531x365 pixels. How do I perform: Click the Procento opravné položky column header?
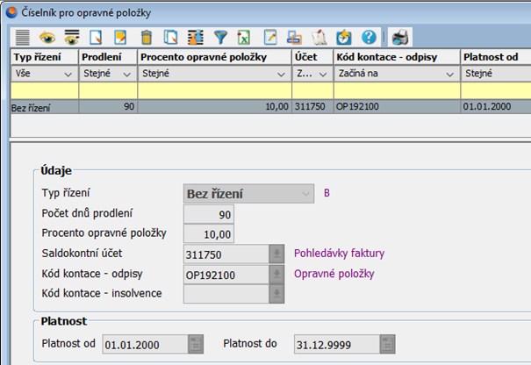(214, 57)
